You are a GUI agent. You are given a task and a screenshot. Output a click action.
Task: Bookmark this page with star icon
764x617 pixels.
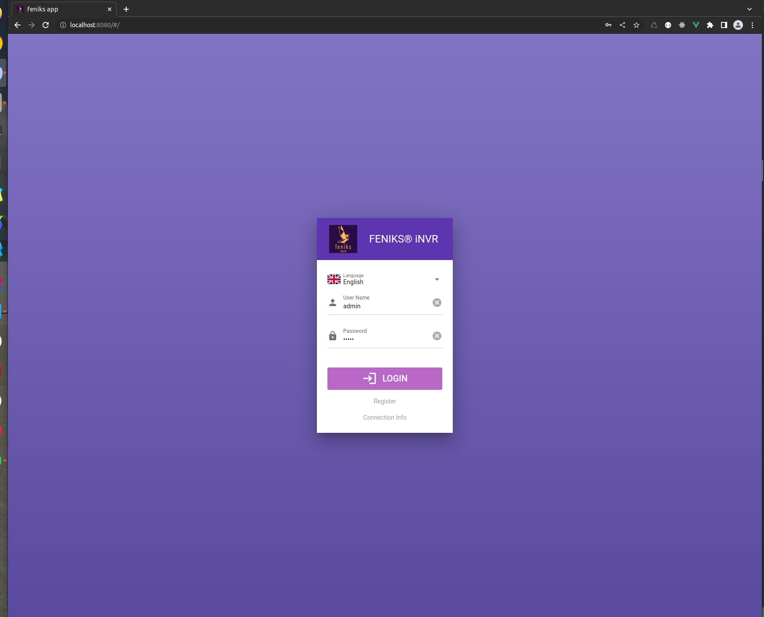pos(636,25)
